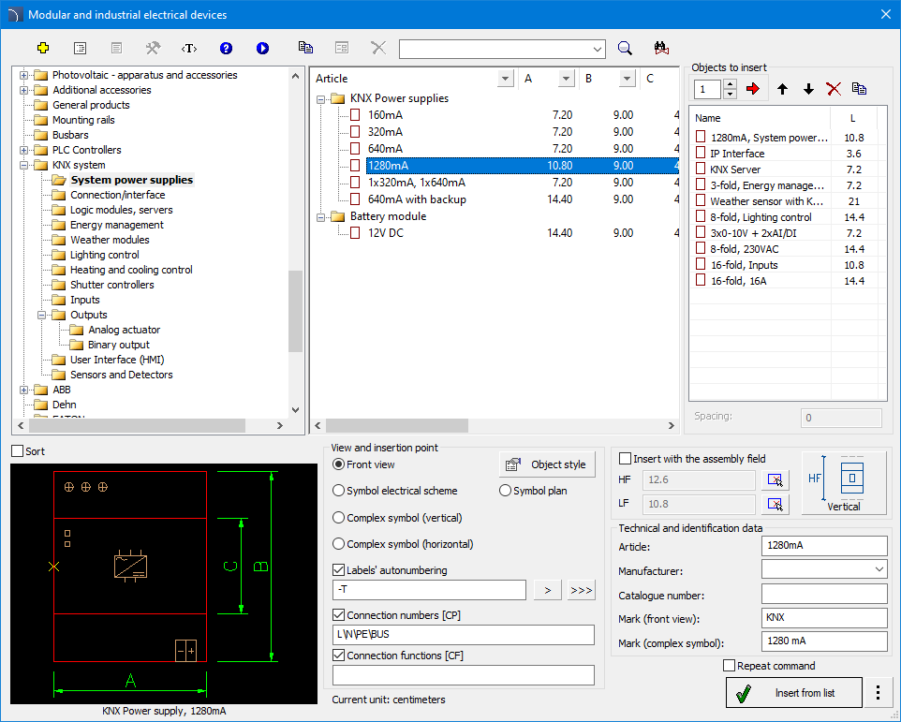Click the hammer and wrench tools icon
Image resolution: width=901 pixels, height=722 pixels.
click(x=153, y=49)
